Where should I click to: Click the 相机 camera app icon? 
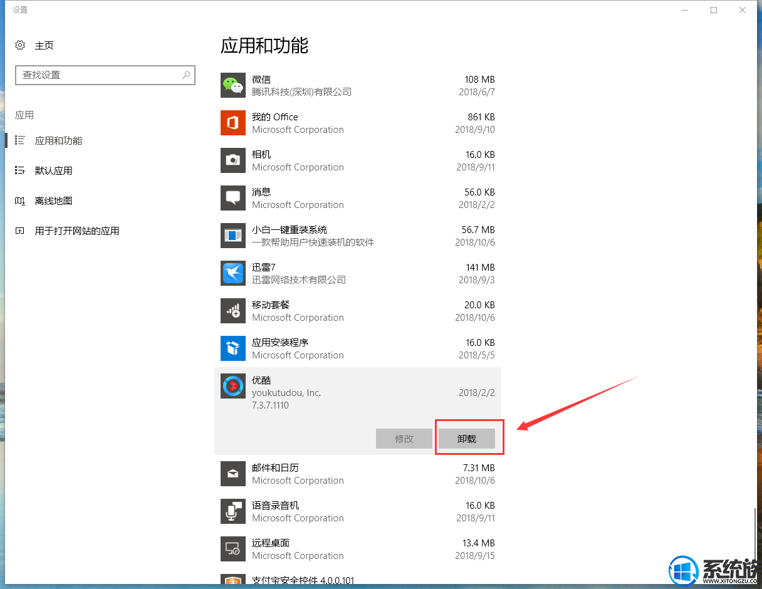tap(233, 160)
